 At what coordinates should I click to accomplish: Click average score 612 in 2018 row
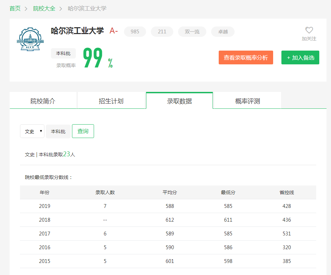point(170,220)
